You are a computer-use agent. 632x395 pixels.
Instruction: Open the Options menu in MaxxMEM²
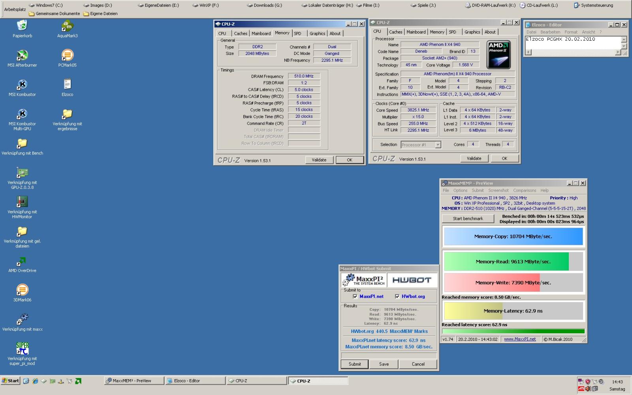460,190
